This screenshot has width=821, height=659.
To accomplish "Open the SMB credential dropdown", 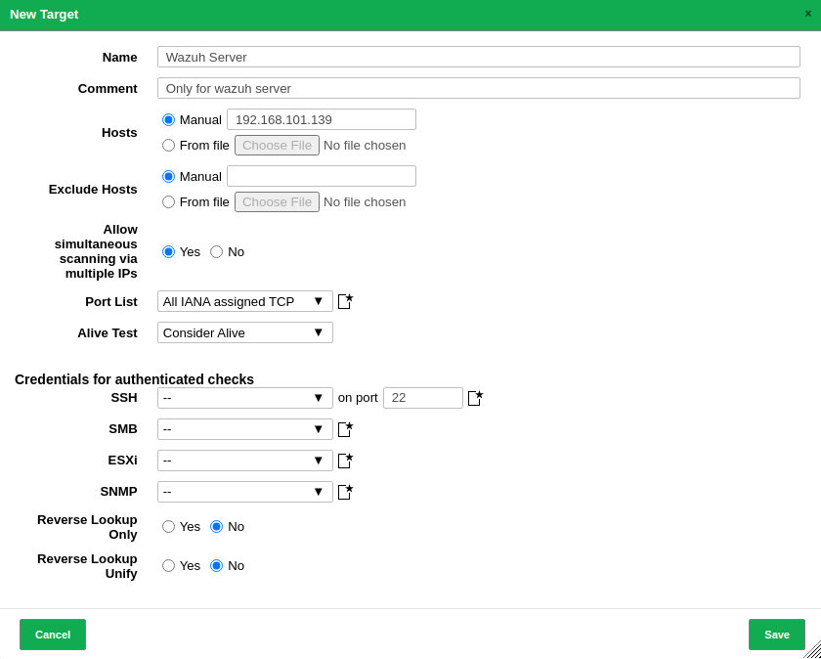I will point(245,429).
